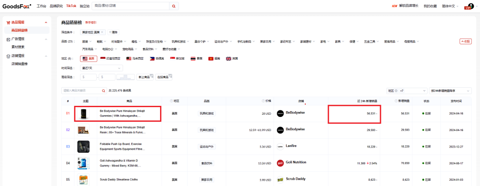
Task: Select the Malaysia flag region 马来西亚
Action: tap(135, 58)
